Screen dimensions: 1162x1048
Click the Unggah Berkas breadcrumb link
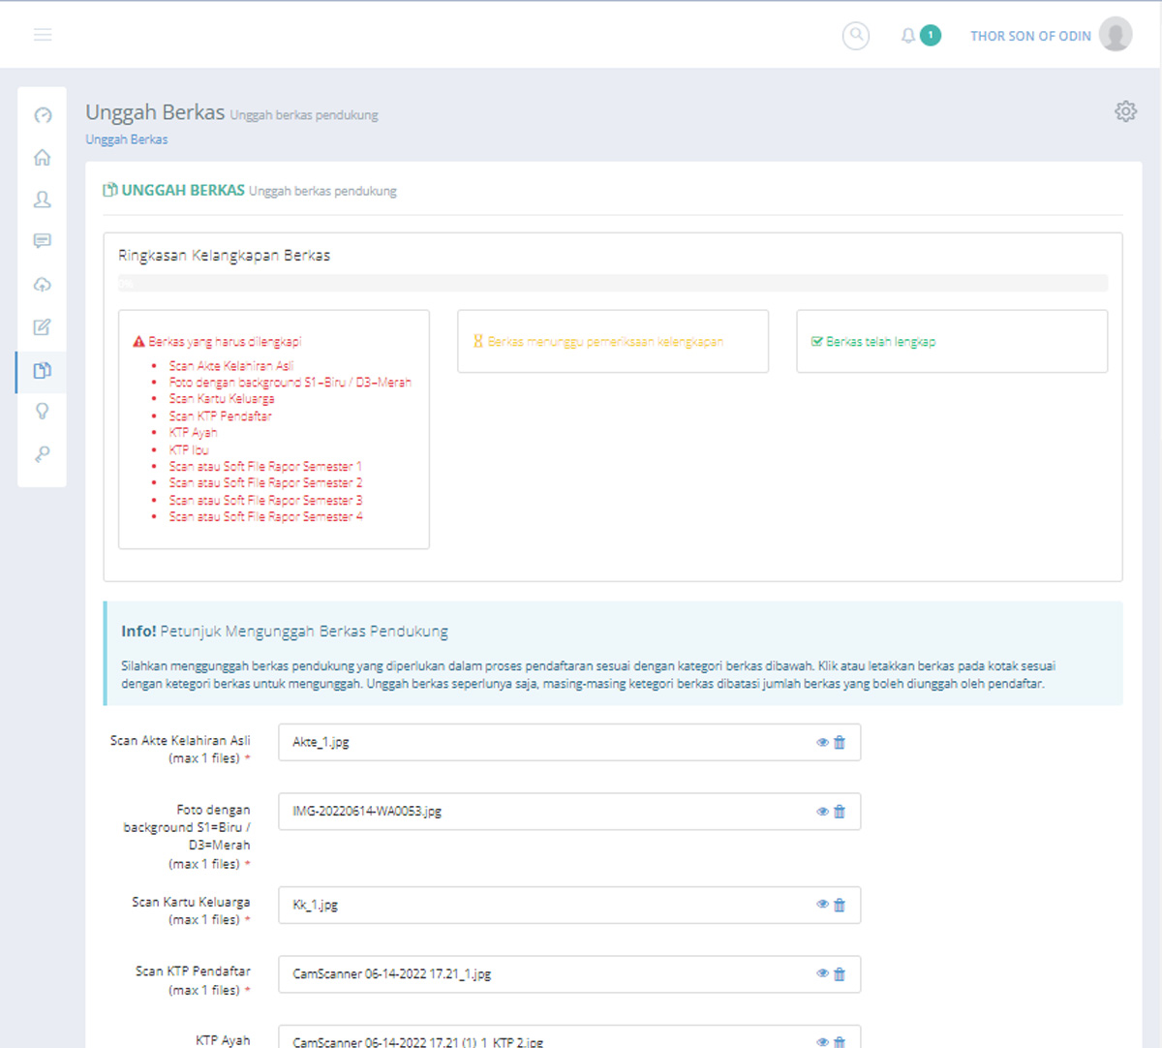pyautogui.click(x=126, y=139)
